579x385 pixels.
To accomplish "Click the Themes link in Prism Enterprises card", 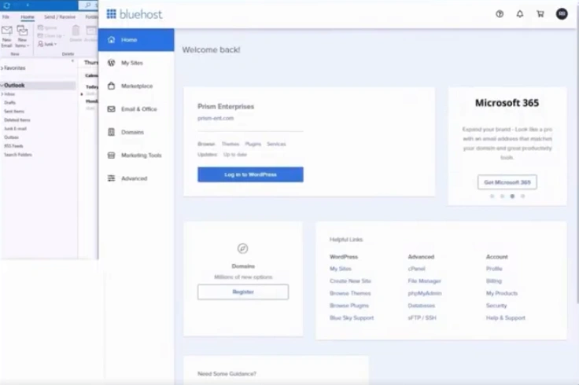I will coord(230,144).
